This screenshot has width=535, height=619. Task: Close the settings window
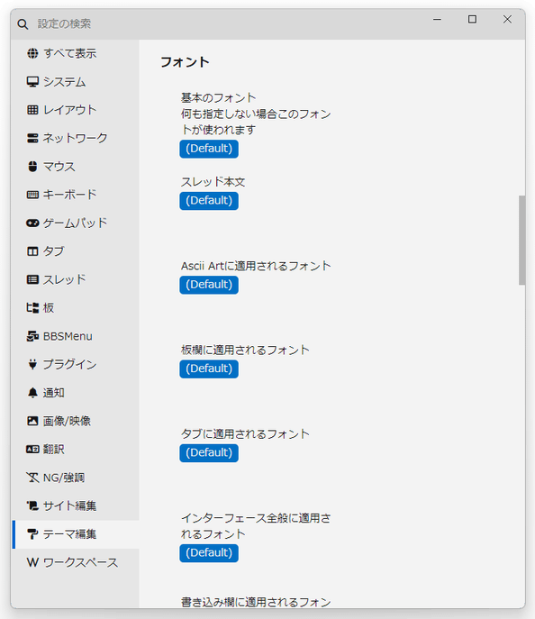pos(507,19)
